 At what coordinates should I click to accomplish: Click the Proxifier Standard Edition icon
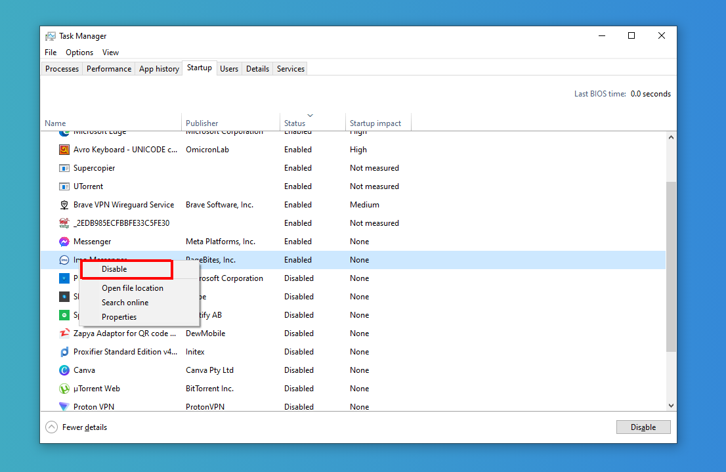64,352
